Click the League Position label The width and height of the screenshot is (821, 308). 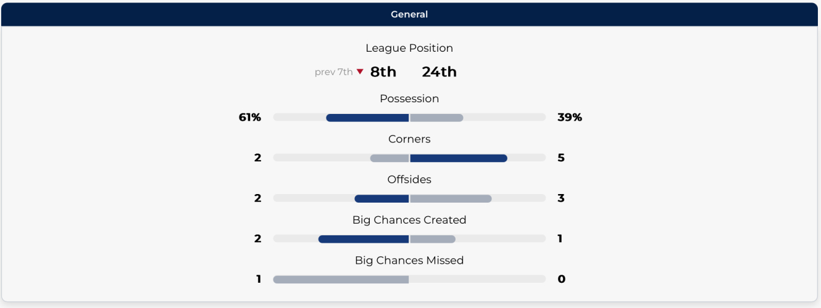(x=409, y=48)
